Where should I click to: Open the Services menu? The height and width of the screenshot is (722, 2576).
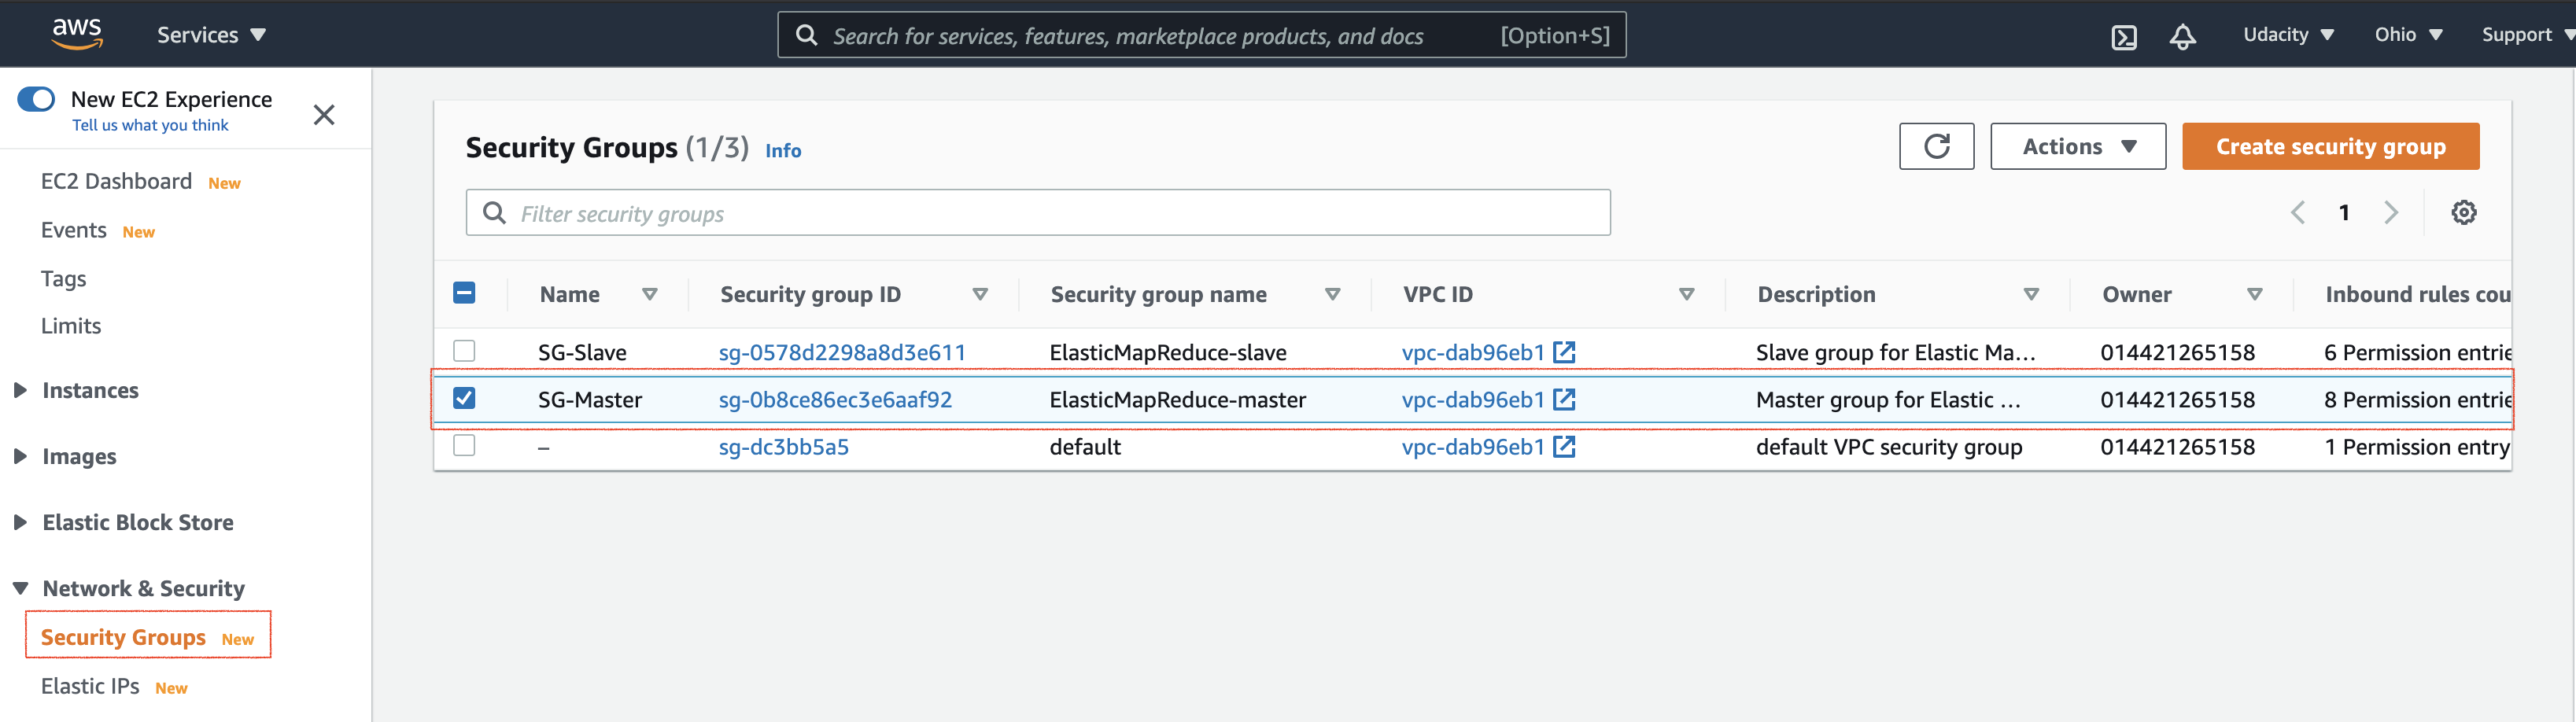211,34
